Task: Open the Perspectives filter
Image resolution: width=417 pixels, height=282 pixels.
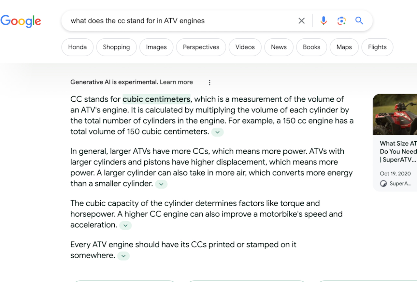Action: coord(201,47)
